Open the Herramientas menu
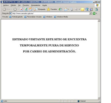The height and width of the screenshot is (103, 111). (x=36, y=5)
